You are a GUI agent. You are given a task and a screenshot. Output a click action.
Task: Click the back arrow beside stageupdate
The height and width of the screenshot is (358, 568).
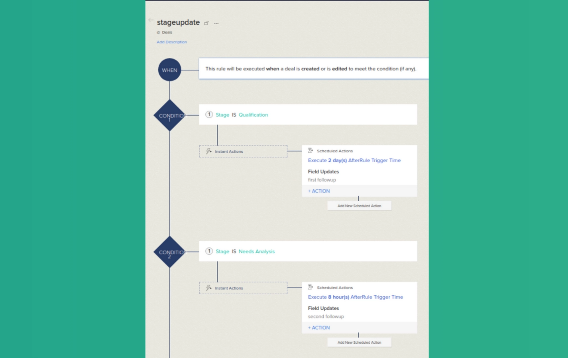coord(151,20)
